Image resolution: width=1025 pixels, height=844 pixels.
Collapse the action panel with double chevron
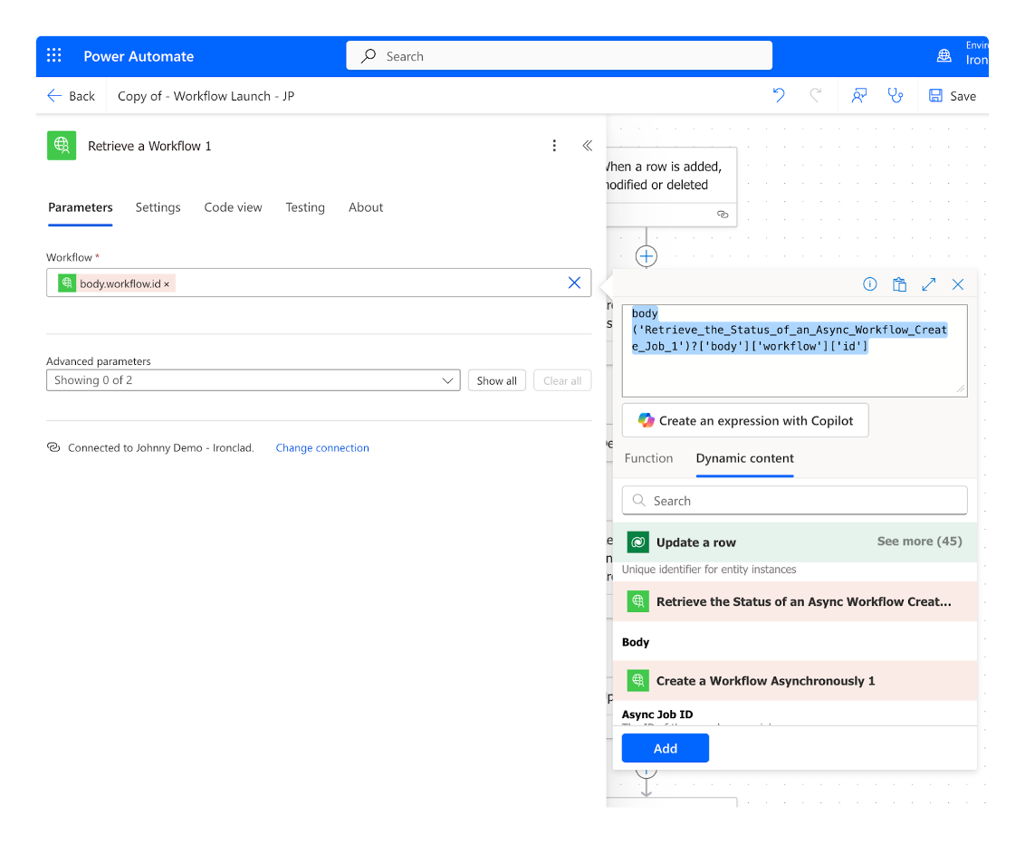(587, 145)
